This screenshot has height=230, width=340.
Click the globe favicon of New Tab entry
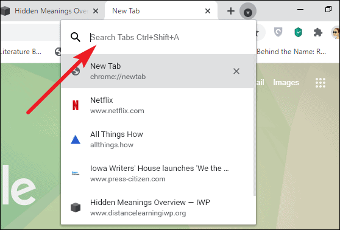[x=76, y=71]
